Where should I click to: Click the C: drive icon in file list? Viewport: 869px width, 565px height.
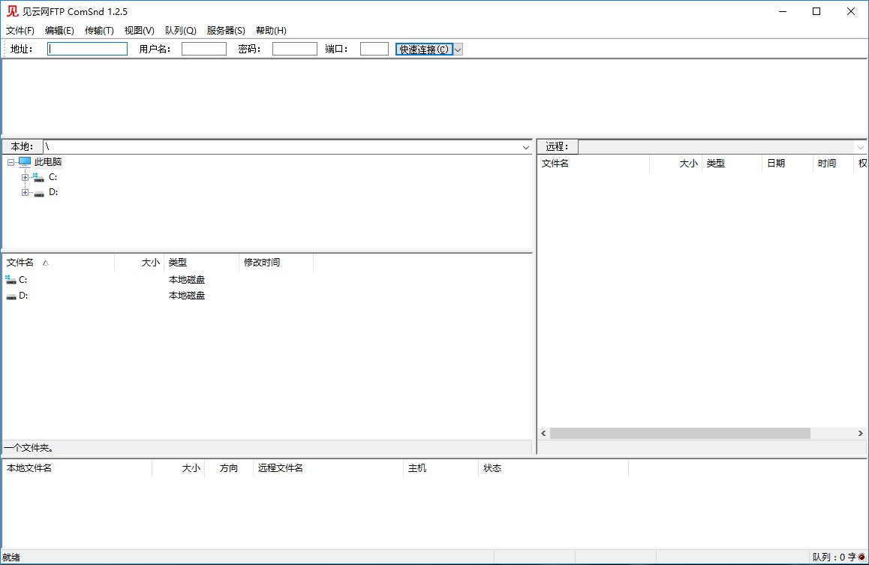[x=11, y=280]
